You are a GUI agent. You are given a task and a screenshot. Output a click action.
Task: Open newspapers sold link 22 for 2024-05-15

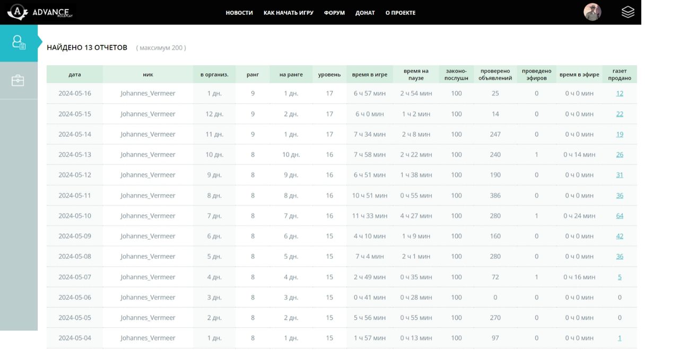pyautogui.click(x=620, y=114)
